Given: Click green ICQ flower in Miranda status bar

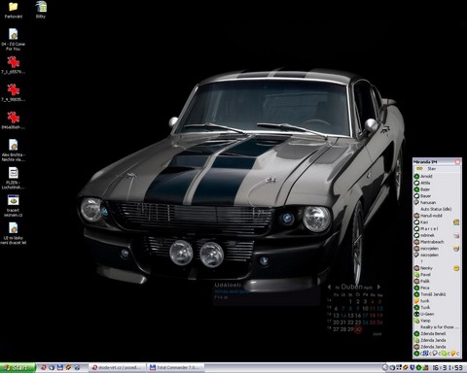Looking at the screenshot, I should tap(416, 354).
